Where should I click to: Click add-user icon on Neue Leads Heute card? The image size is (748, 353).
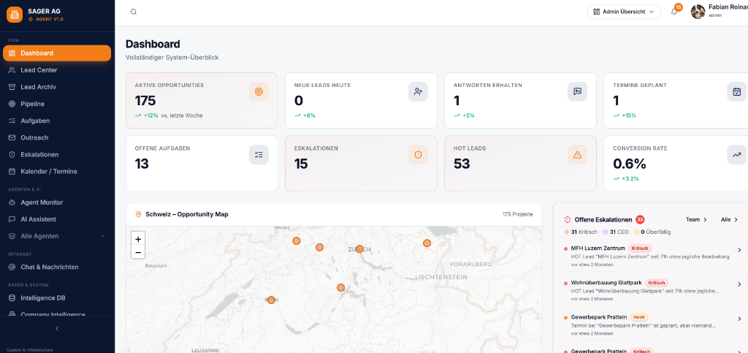418,91
